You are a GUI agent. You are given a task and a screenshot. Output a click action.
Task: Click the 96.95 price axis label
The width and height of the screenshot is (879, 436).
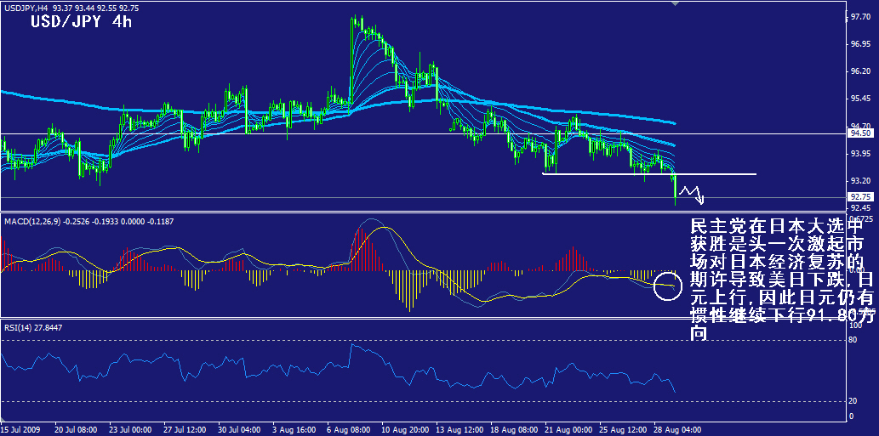[859, 44]
